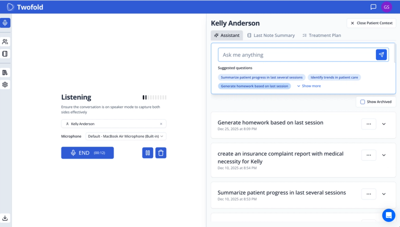Click the assistant panel scrollbar
Image resolution: width=400 pixels, height=227 pixels.
[x=394, y=53]
